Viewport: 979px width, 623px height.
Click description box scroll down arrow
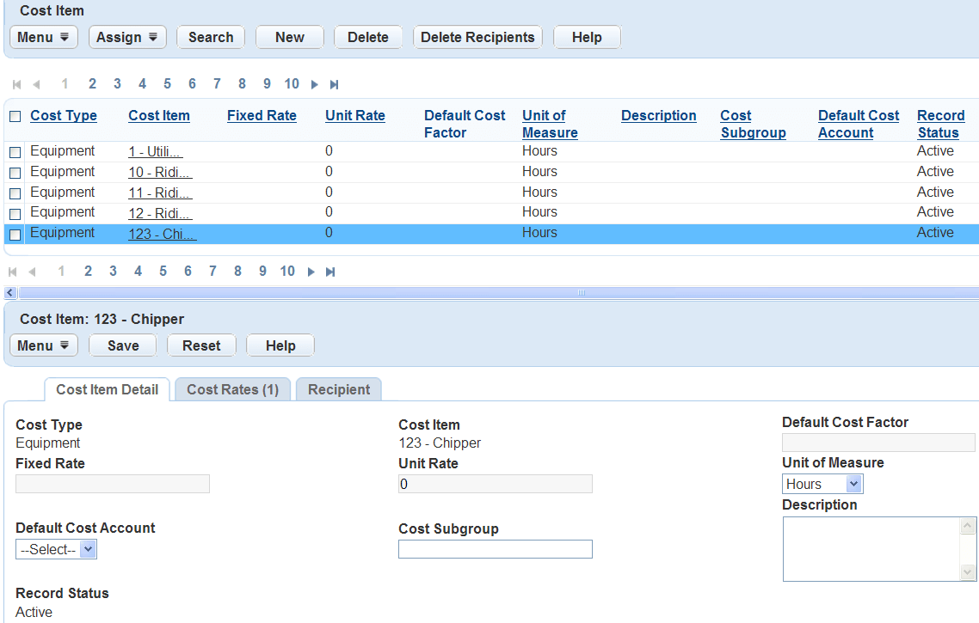[x=968, y=572]
